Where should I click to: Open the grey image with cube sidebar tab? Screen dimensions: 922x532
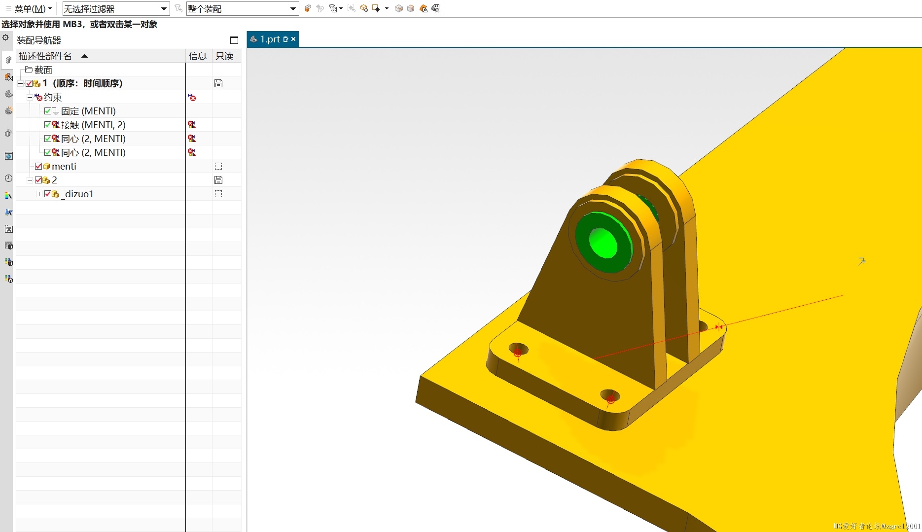(8, 246)
